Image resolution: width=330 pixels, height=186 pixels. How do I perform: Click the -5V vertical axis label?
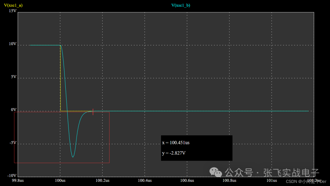(13, 143)
